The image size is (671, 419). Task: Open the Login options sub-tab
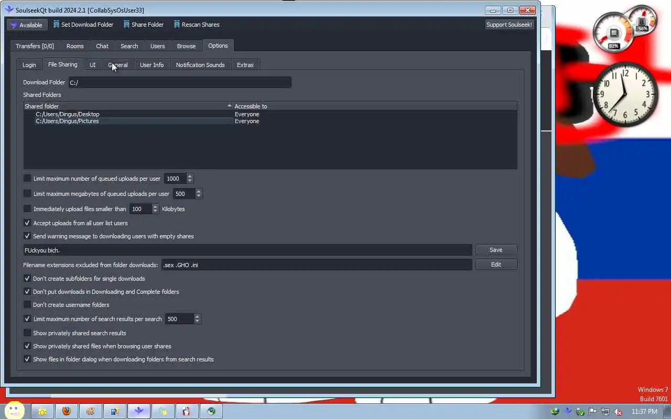click(x=29, y=65)
